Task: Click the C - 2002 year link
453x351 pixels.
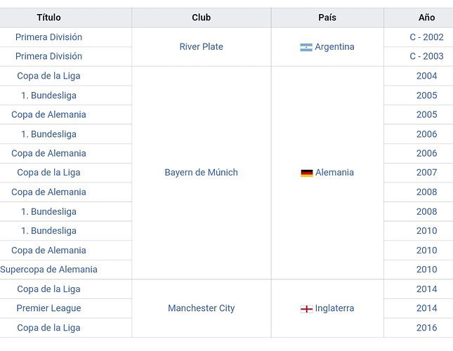Action: point(426,37)
